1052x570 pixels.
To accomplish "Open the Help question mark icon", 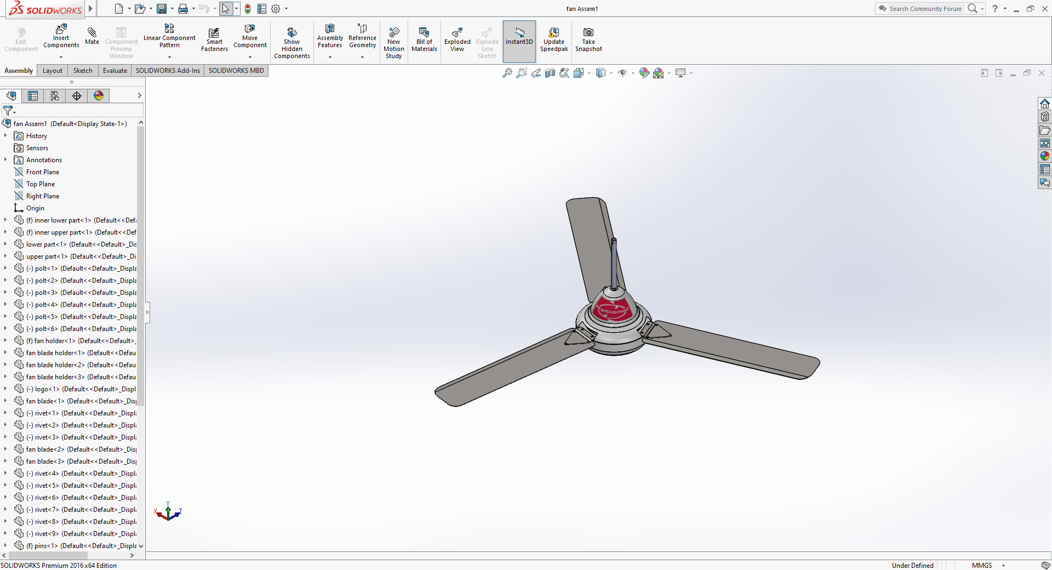I will point(995,9).
